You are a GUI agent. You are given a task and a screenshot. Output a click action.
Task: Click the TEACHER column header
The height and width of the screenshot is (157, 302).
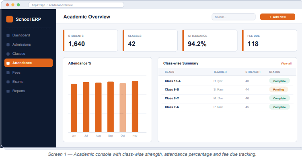[x=220, y=72]
